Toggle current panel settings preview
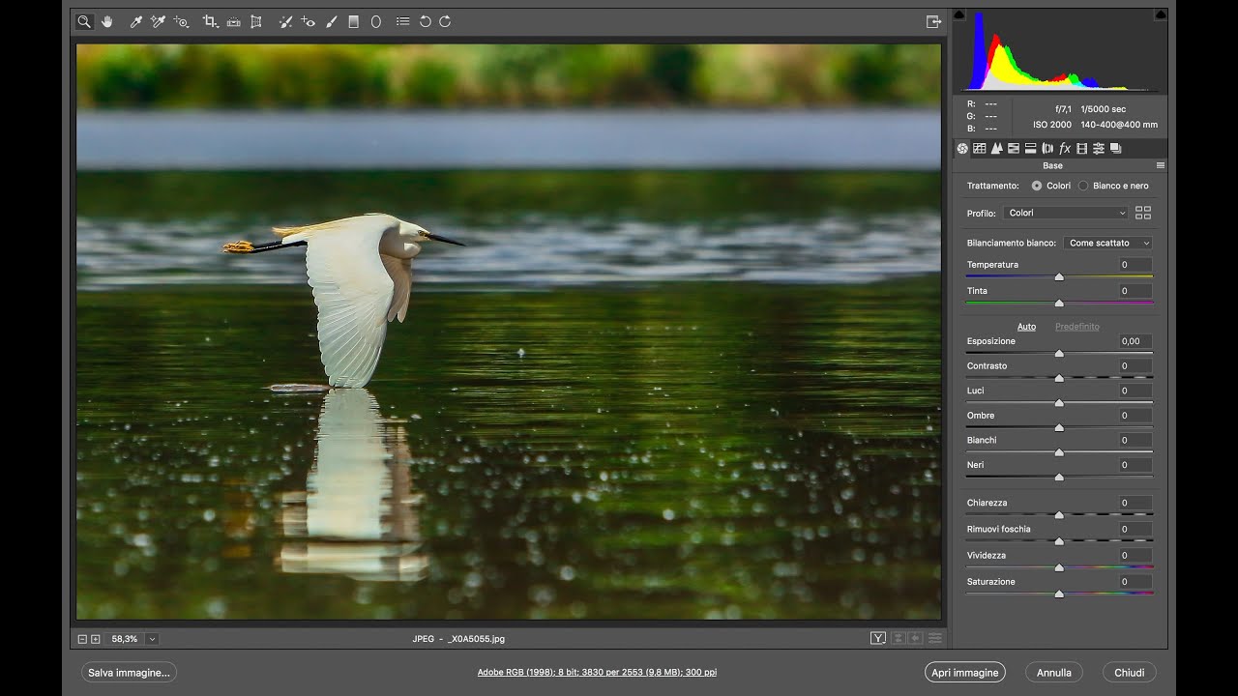Viewport: 1238px width, 696px height. click(x=934, y=638)
